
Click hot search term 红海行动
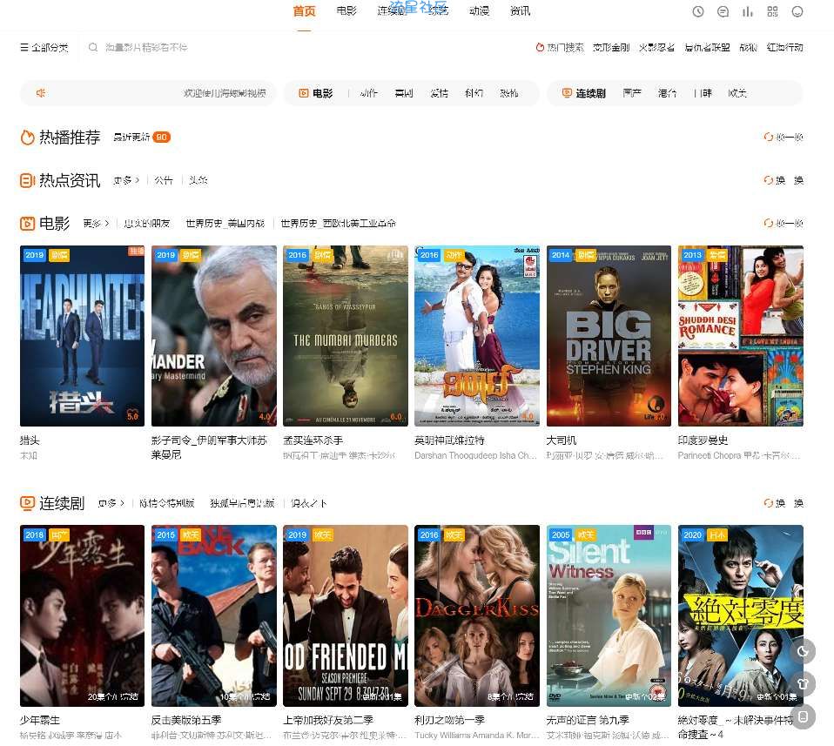tap(785, 47)
